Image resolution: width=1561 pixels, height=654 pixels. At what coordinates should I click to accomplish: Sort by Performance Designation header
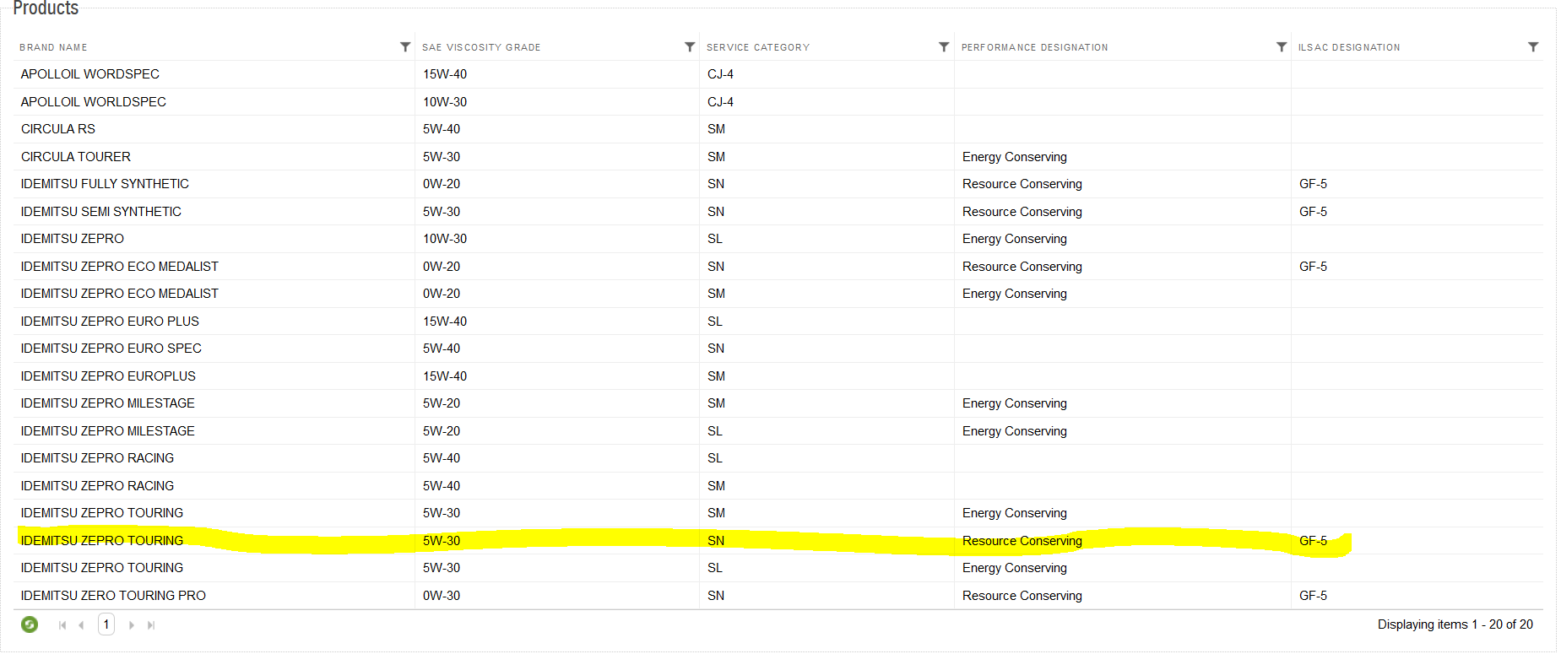1034,47
